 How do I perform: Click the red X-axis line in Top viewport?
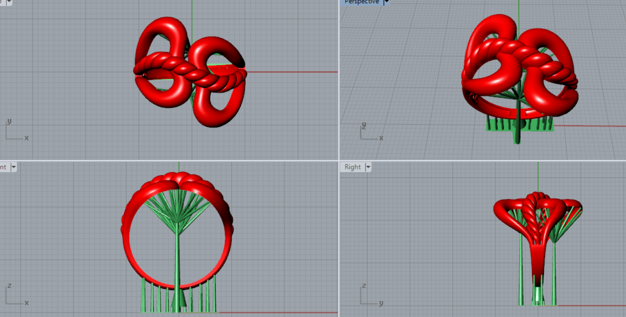[293, 72]
